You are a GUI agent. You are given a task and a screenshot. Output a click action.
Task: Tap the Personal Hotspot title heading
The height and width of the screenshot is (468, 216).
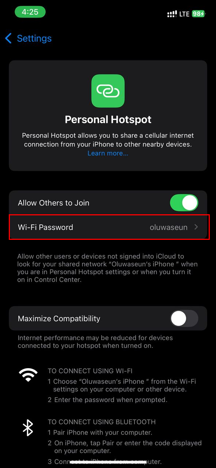(108, 120)
